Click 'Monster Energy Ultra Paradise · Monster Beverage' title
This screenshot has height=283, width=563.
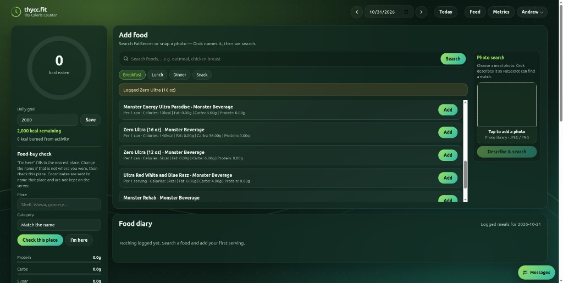pyautogui.click(x=178, y=107)
